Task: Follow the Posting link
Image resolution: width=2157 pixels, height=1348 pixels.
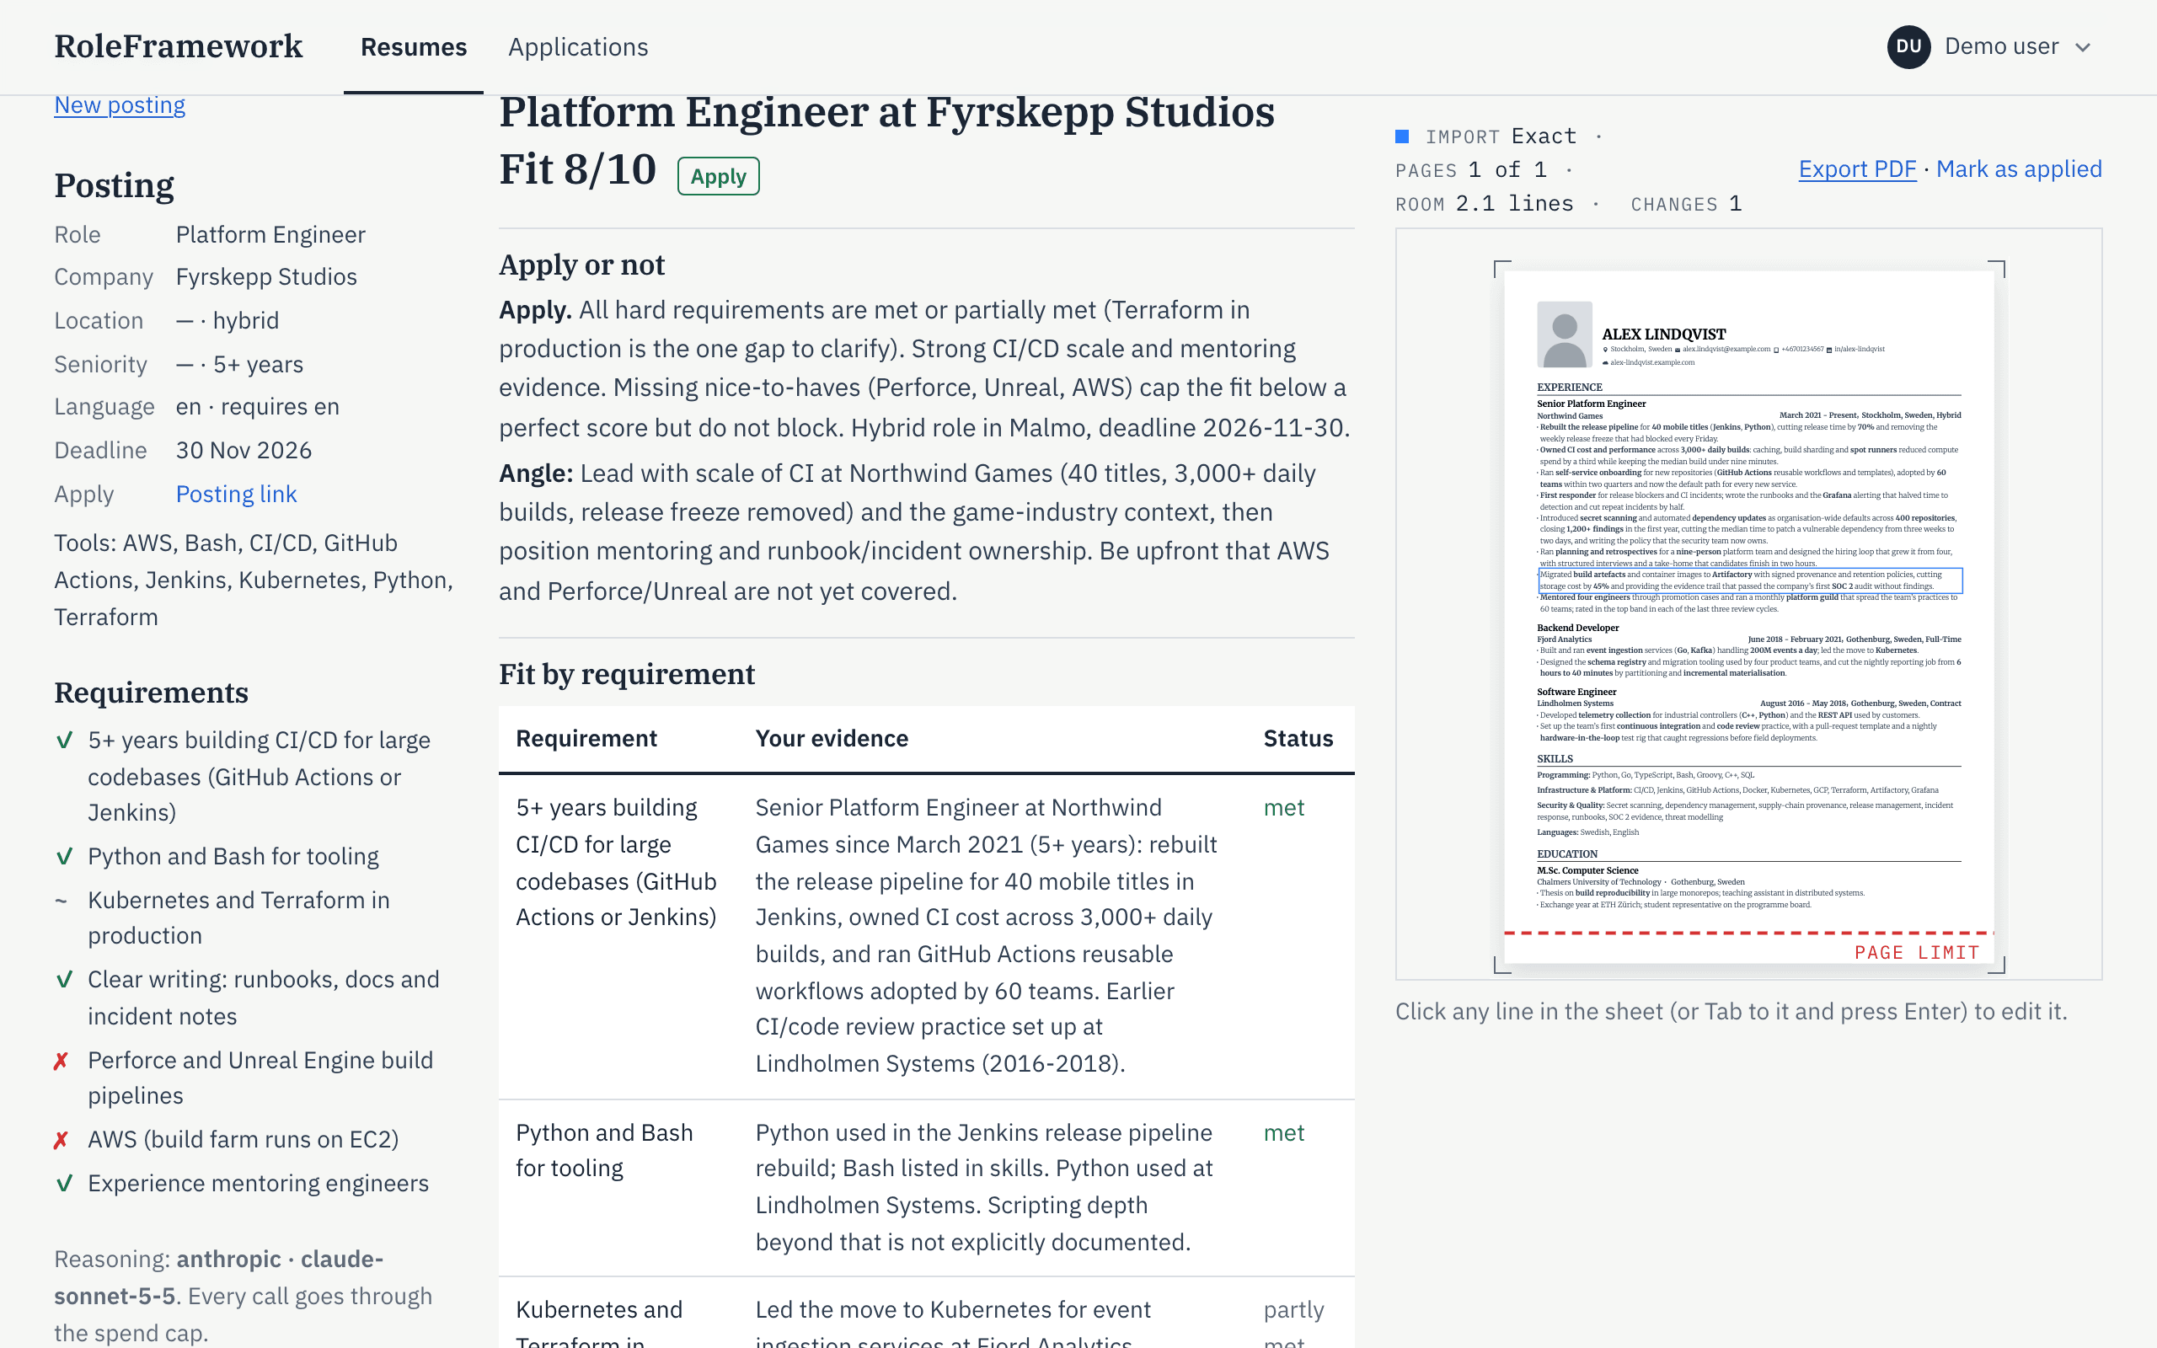Action: pos(236,494)
